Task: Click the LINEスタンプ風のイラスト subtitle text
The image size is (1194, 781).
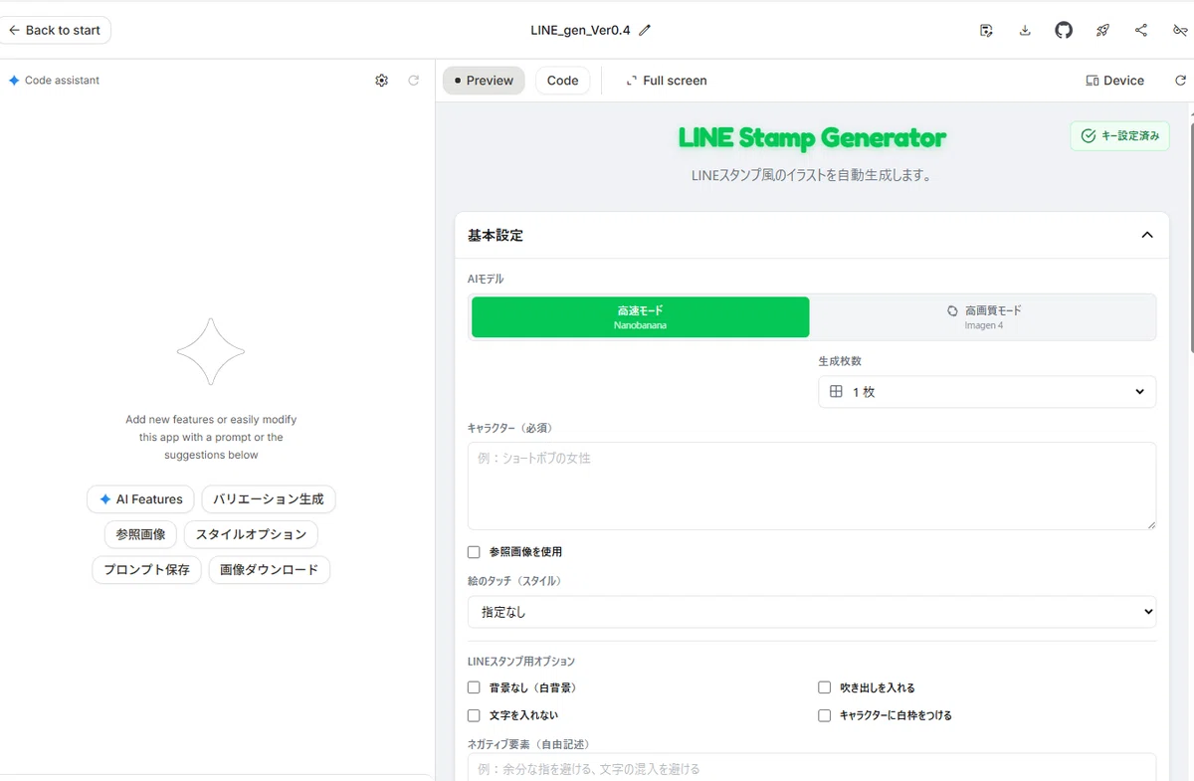Action: pyautogui.click(x=812, y=176)
